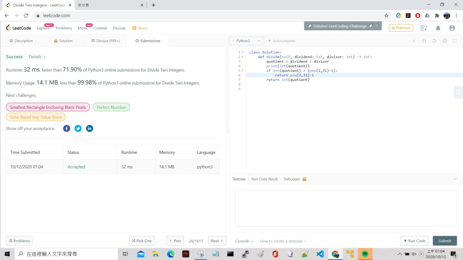Open the Problems list button
463x260 pixels.
(19, 241)
